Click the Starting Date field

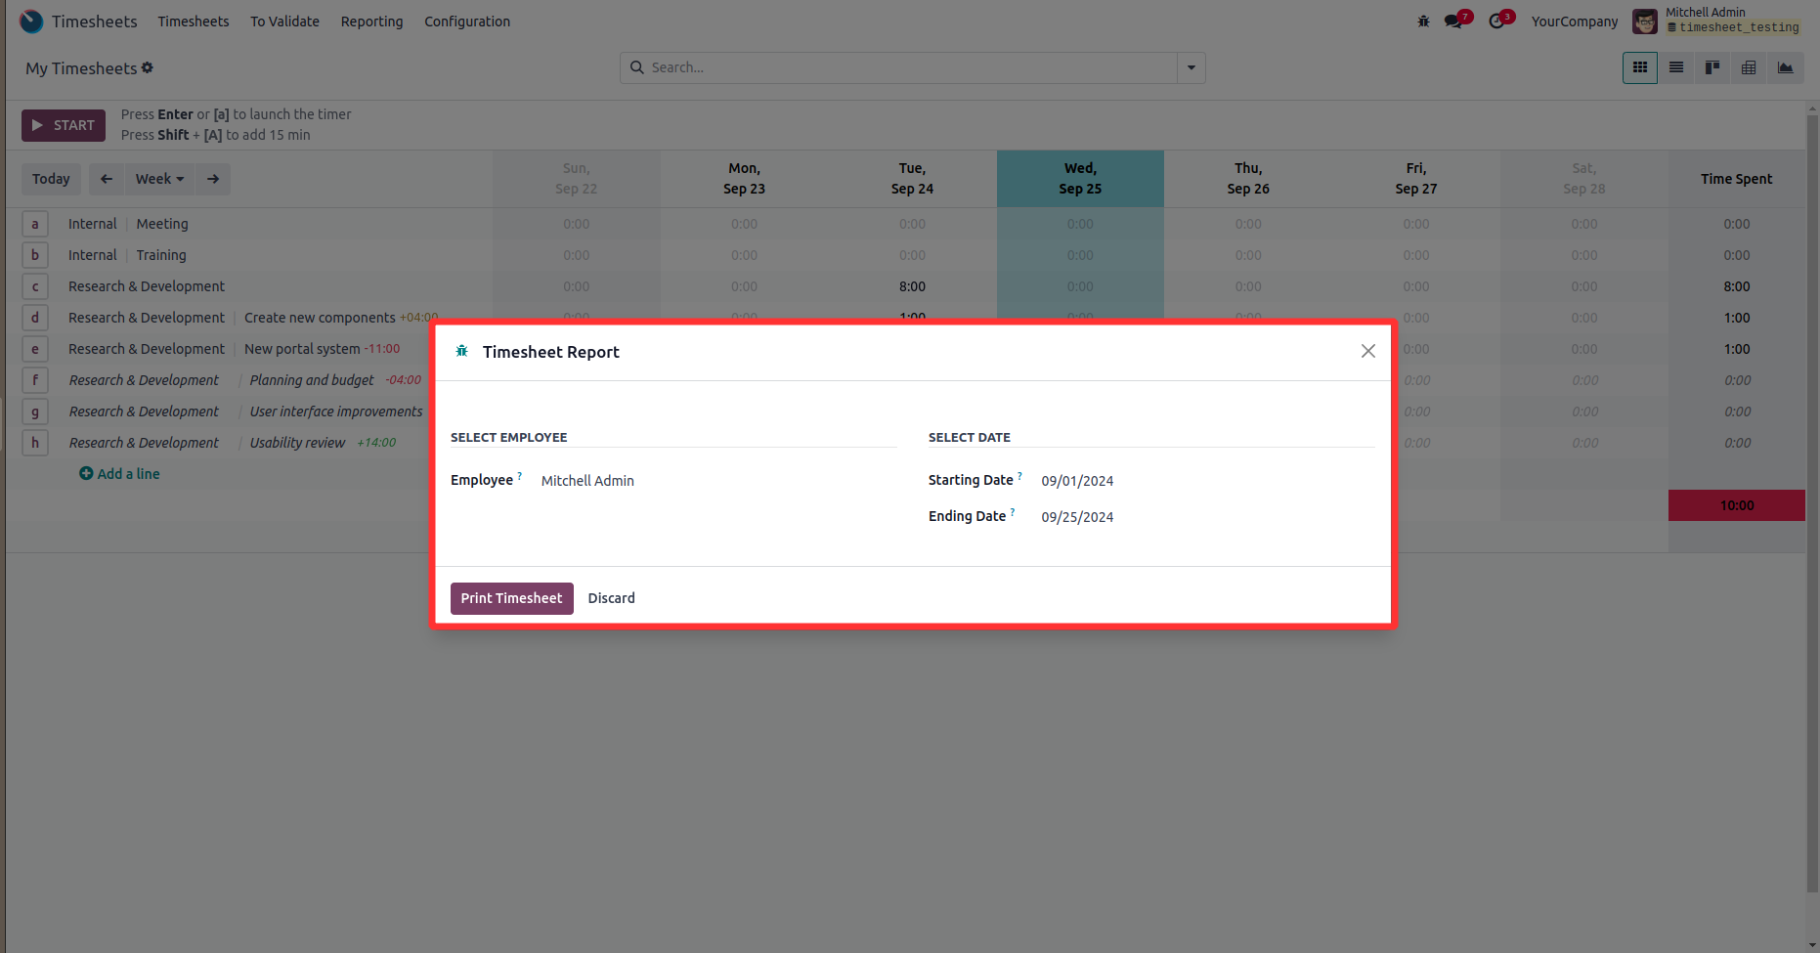point(1077,481)
